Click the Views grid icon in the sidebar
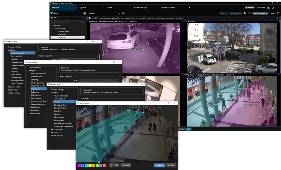Image resolution: width=281 pixels, height=170 pixels. click(52, 18)
